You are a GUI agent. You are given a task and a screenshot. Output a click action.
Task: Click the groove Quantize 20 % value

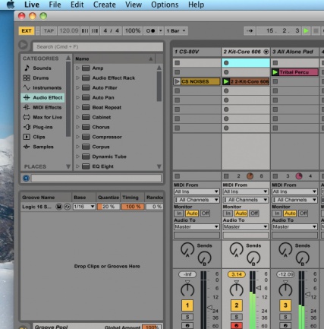(109, 207)
